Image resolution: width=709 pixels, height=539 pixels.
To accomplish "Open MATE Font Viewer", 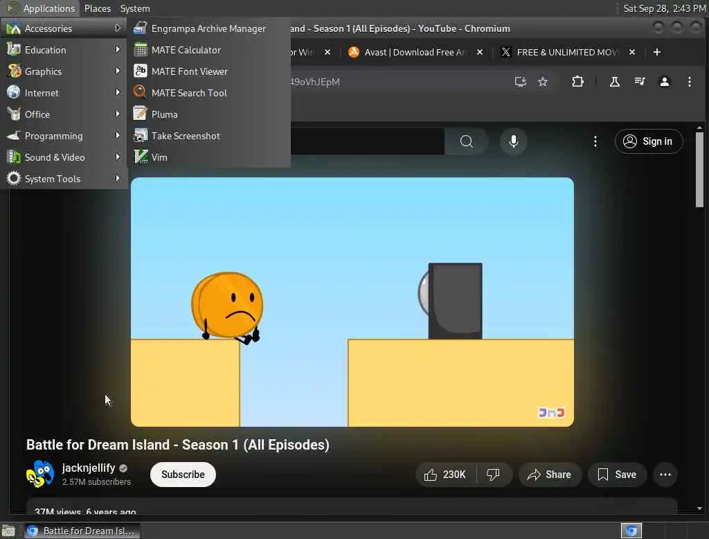I will tap(208, 71).
